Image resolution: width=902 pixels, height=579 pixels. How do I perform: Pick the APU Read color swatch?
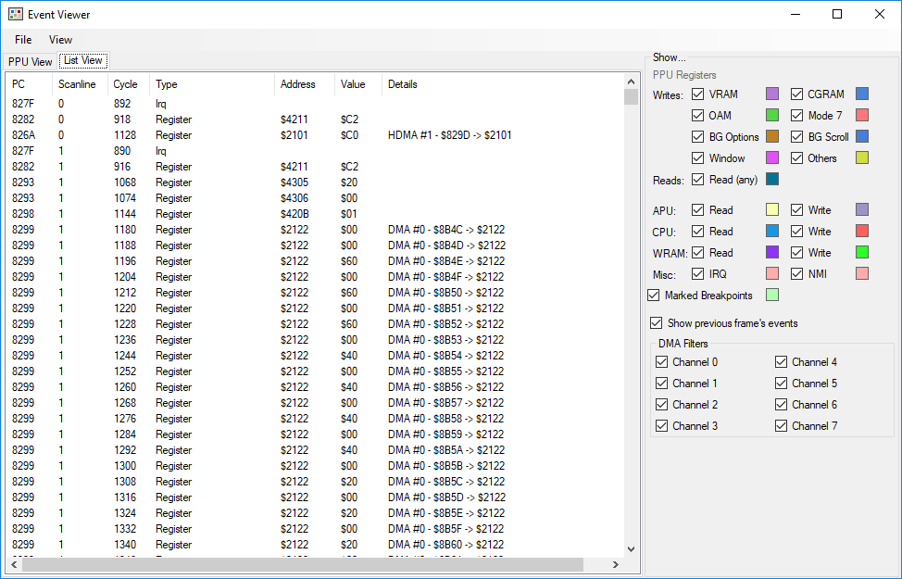coord(772,209)
